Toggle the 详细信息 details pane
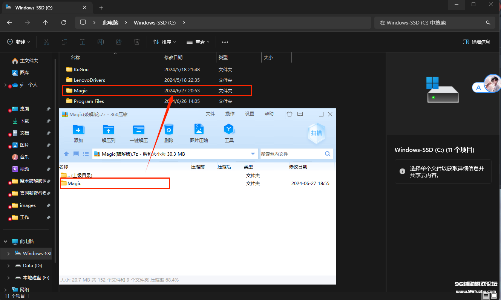501x300 pixels. pyautogui.click(x=476, y=42)
